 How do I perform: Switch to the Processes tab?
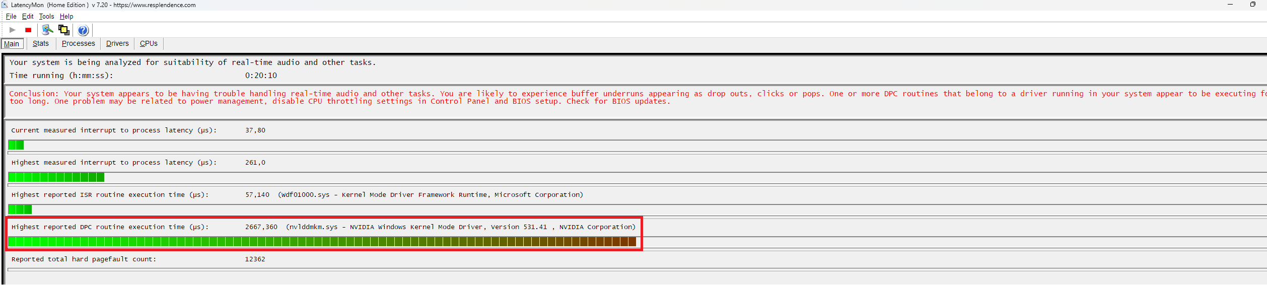point(78,44)
